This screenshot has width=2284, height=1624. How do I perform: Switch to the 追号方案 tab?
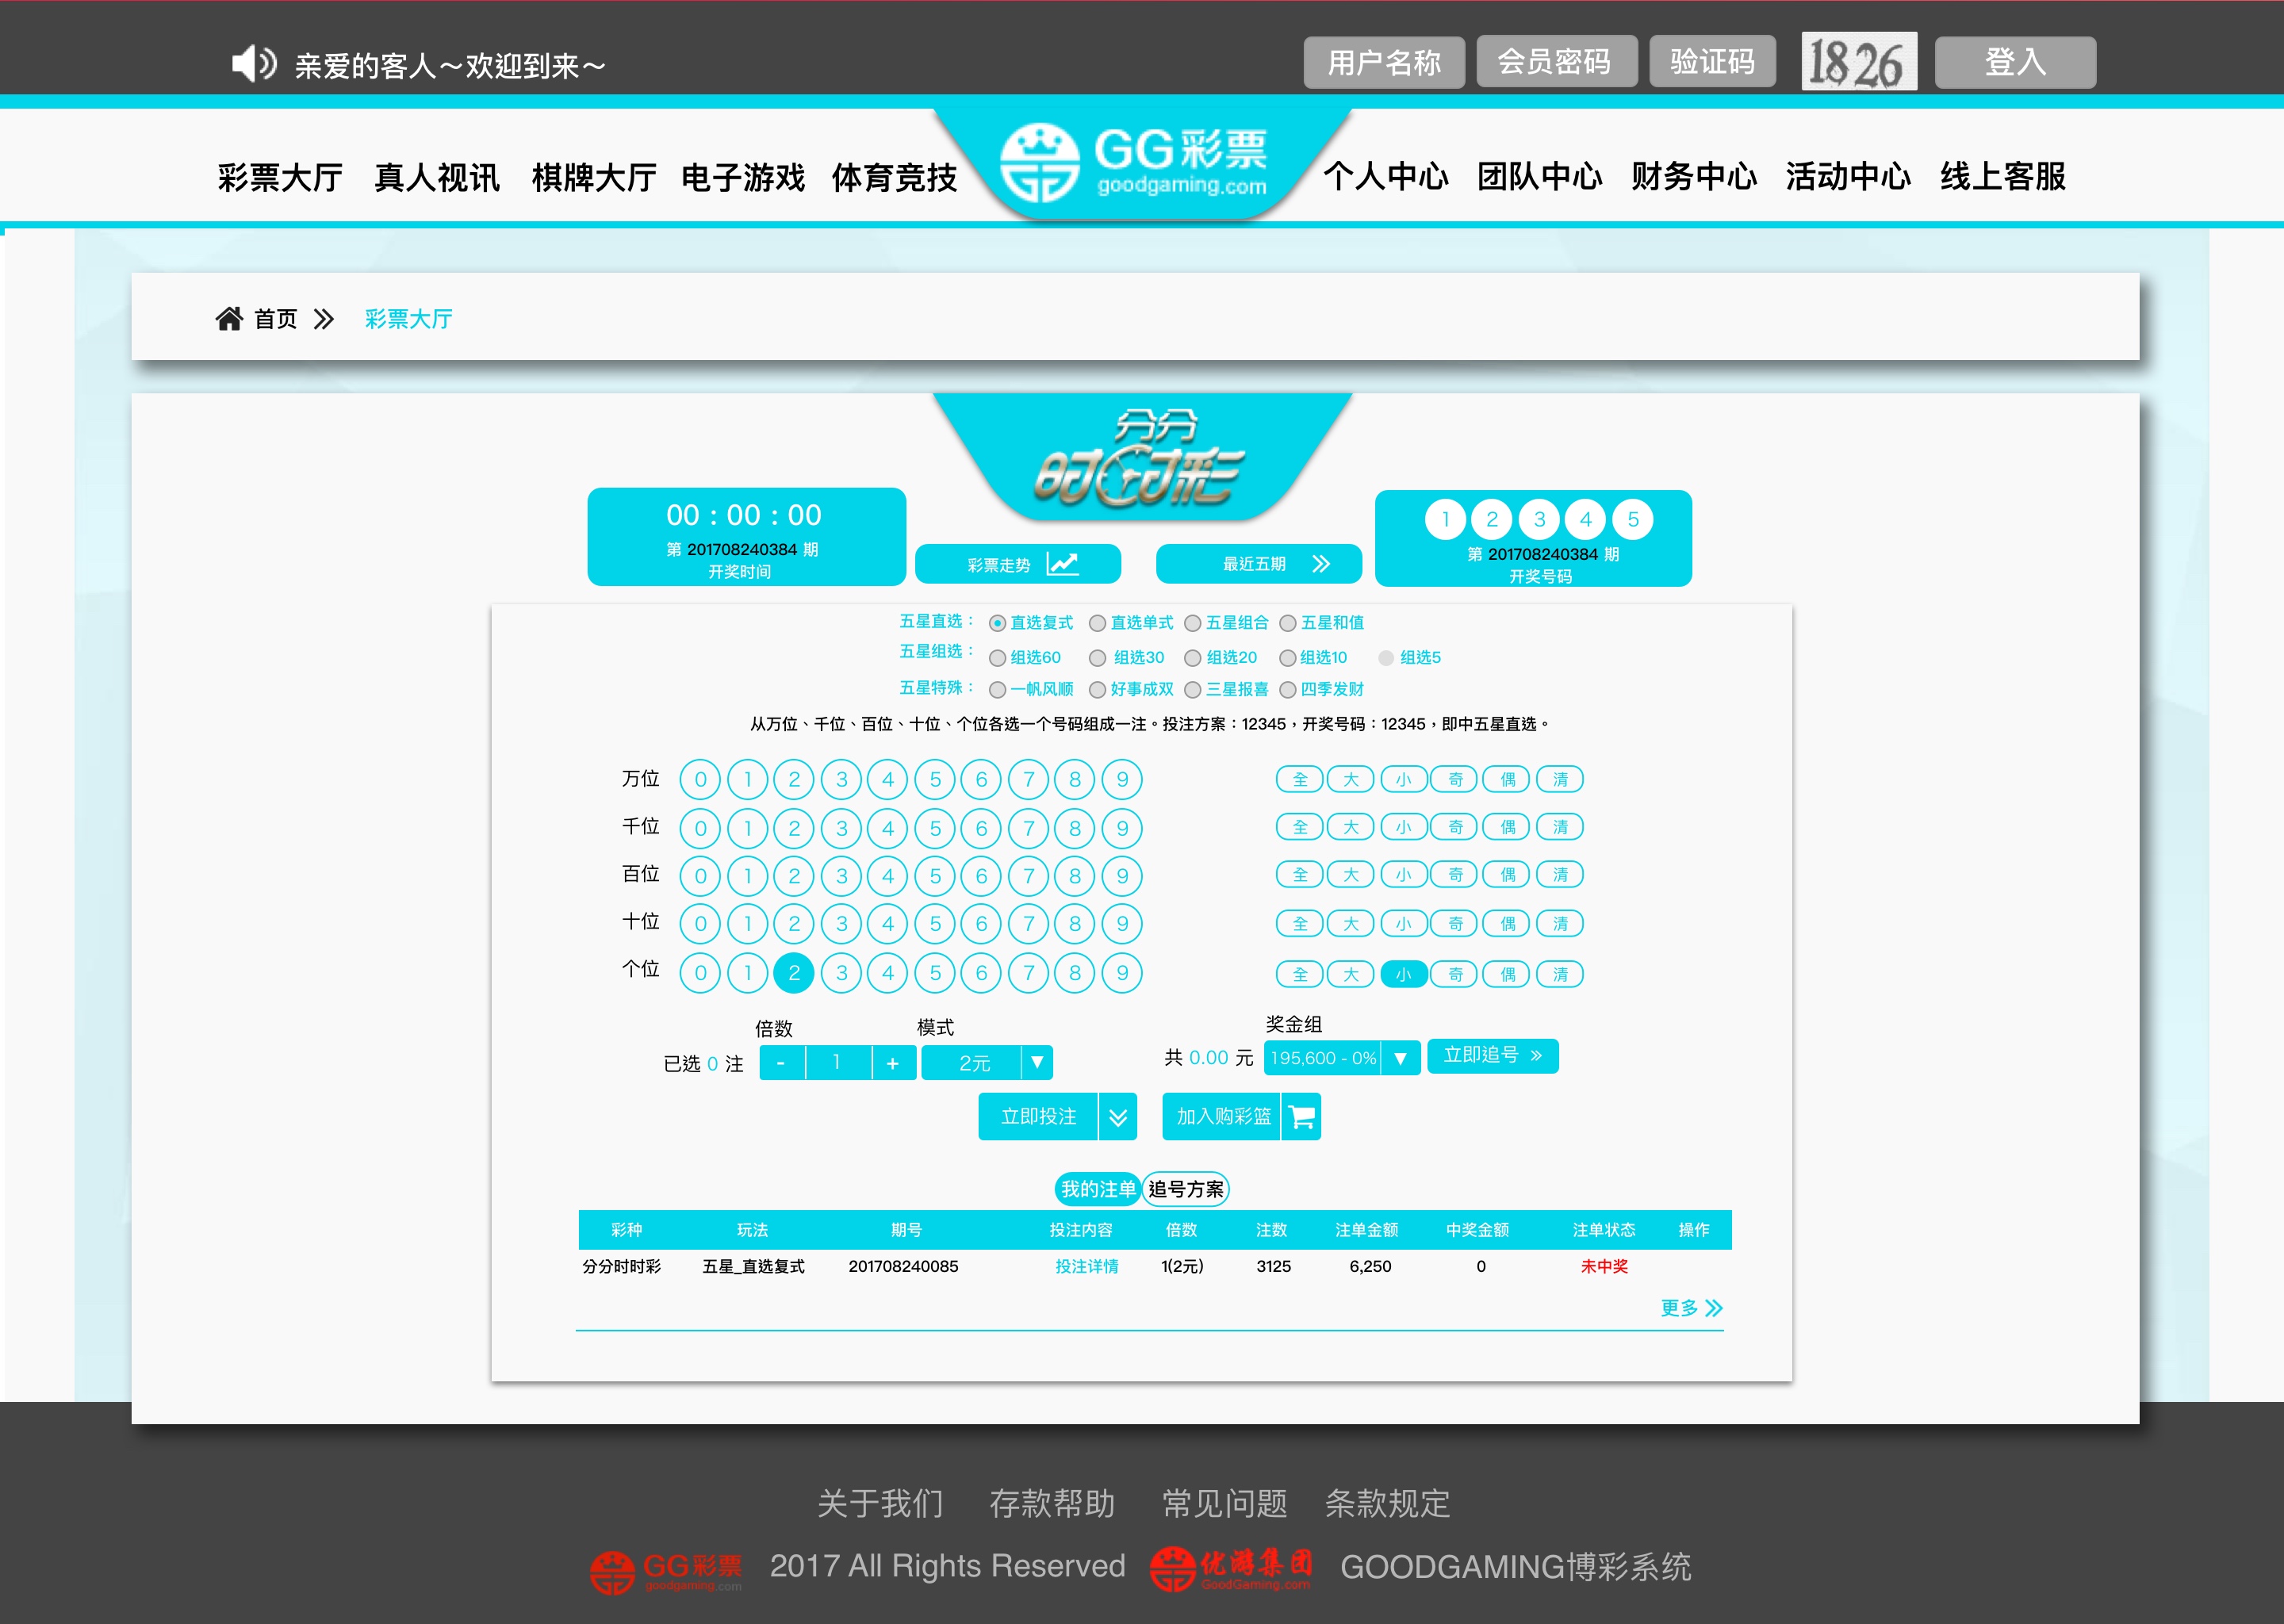point(1185,1189)
